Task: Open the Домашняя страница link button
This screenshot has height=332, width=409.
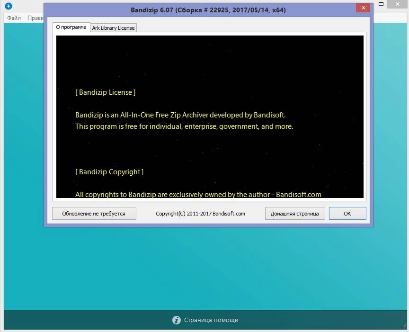Action: [295, 214]
